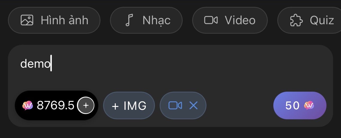This screenshot has width=341, height=138.
Task: Open the 8769.5 credits balance
Action: 56,106
